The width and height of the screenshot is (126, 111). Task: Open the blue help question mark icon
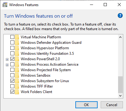point(120,16)
